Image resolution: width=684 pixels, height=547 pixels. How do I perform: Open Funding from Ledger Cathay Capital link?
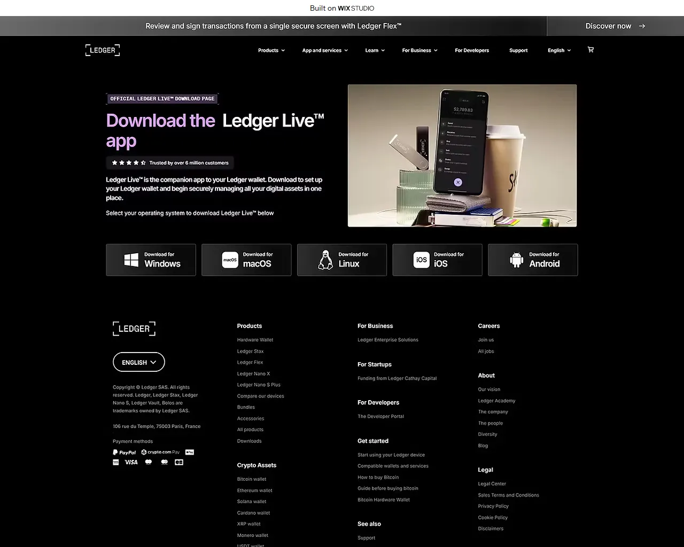point(397,378)
